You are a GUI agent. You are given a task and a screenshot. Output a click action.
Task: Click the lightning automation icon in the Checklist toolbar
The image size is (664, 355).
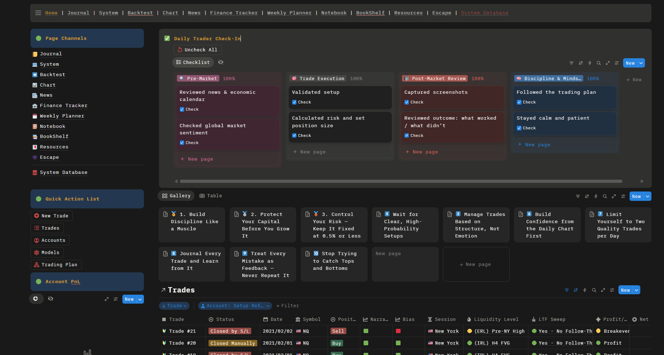tap(590, 63)
